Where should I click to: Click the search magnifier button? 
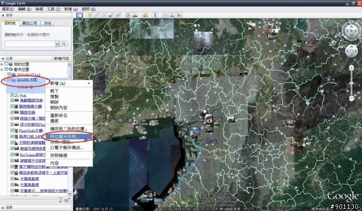(x=64, y=43)
